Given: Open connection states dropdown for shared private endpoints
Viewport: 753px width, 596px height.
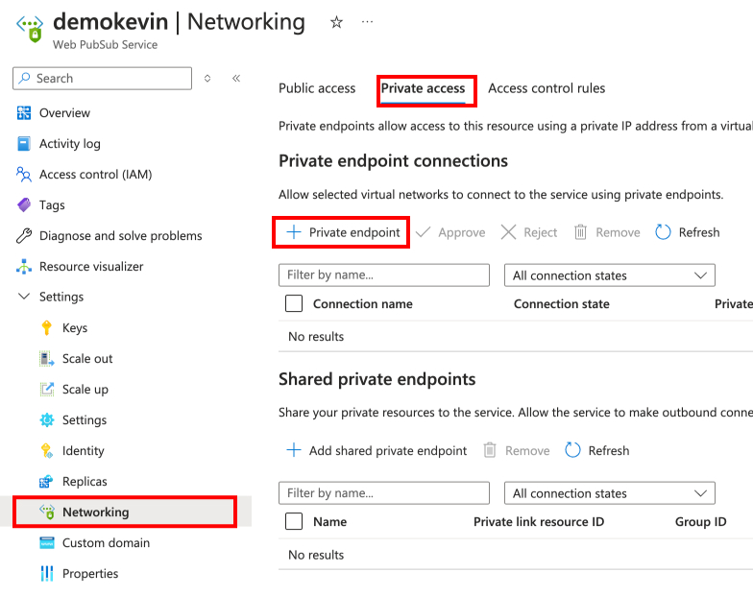Looking at the screenshot, I should point(609,493).
